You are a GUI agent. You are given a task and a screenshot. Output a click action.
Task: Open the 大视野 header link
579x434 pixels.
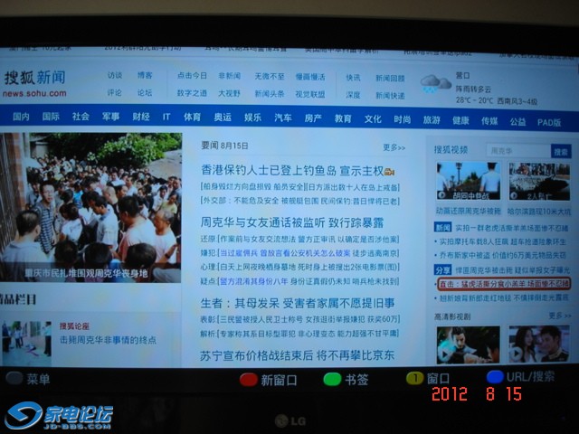point(229,93)
